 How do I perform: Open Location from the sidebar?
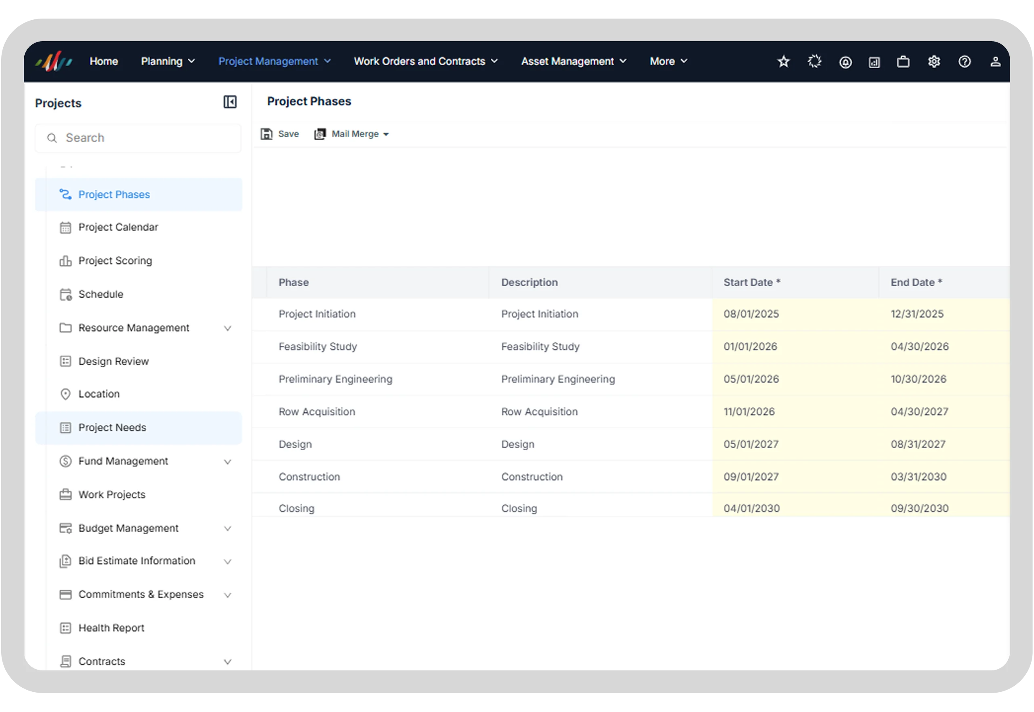point(139,394)
